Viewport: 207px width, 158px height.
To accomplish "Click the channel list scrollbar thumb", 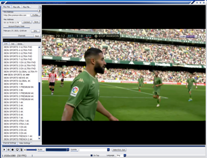I will (39, 109).
